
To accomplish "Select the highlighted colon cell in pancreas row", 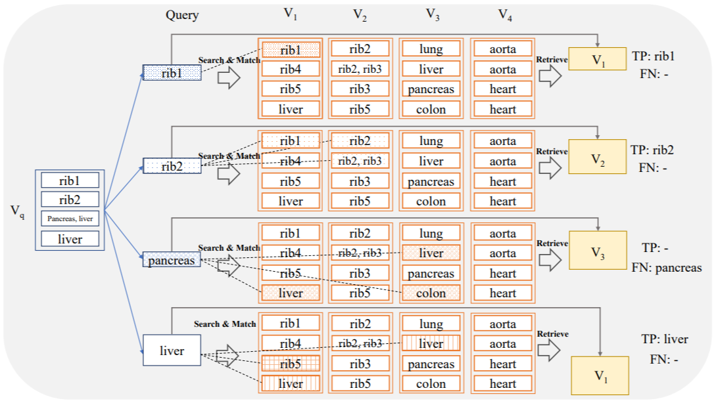I will [431, 293].
